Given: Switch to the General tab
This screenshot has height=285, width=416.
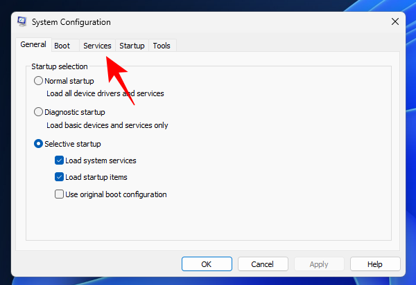Looking at the screenshot, I should click(33, 44).
